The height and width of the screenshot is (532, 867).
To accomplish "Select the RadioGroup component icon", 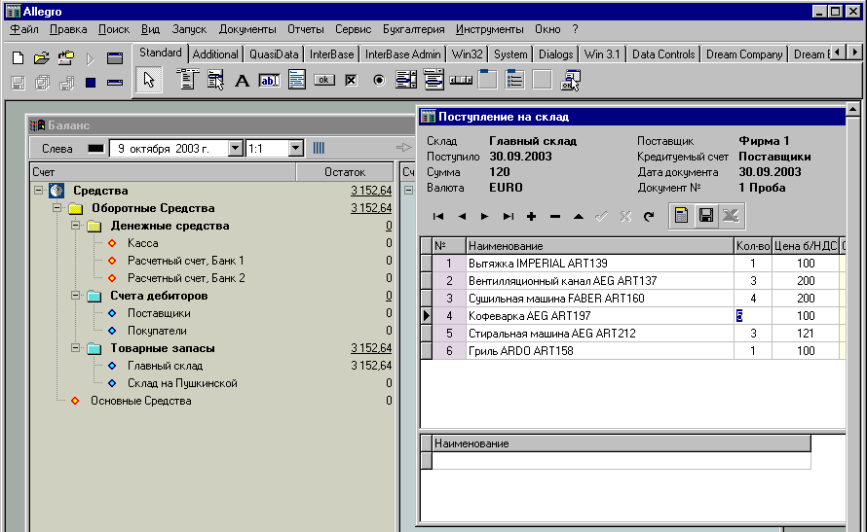I will tap(514, 80).
